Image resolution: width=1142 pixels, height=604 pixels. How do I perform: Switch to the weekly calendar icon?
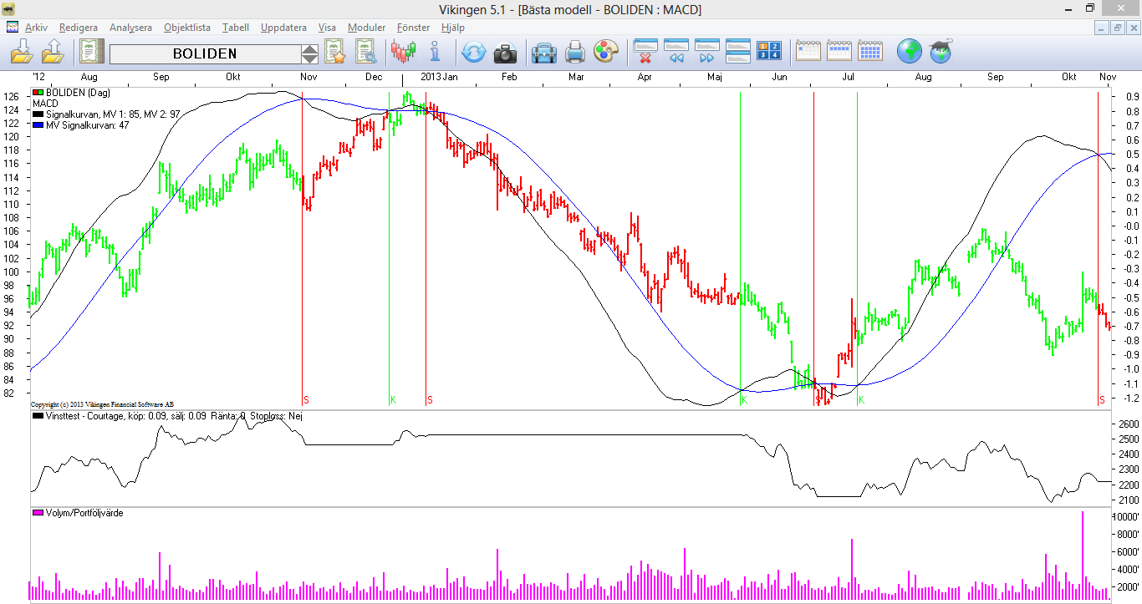point(839,52)
